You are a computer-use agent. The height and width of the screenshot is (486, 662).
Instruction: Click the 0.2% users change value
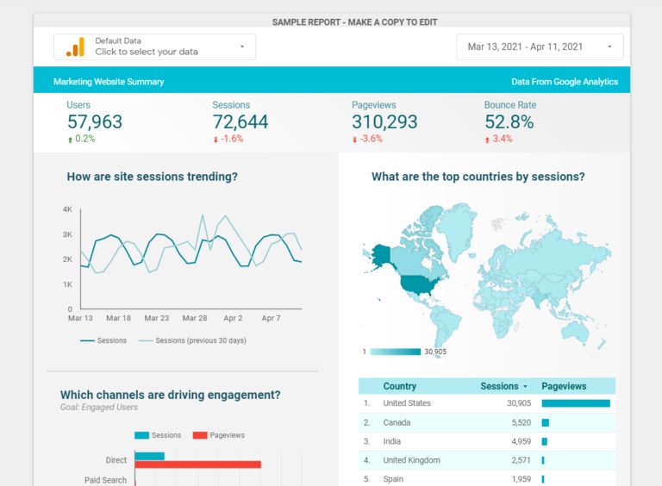pos(84,139)
